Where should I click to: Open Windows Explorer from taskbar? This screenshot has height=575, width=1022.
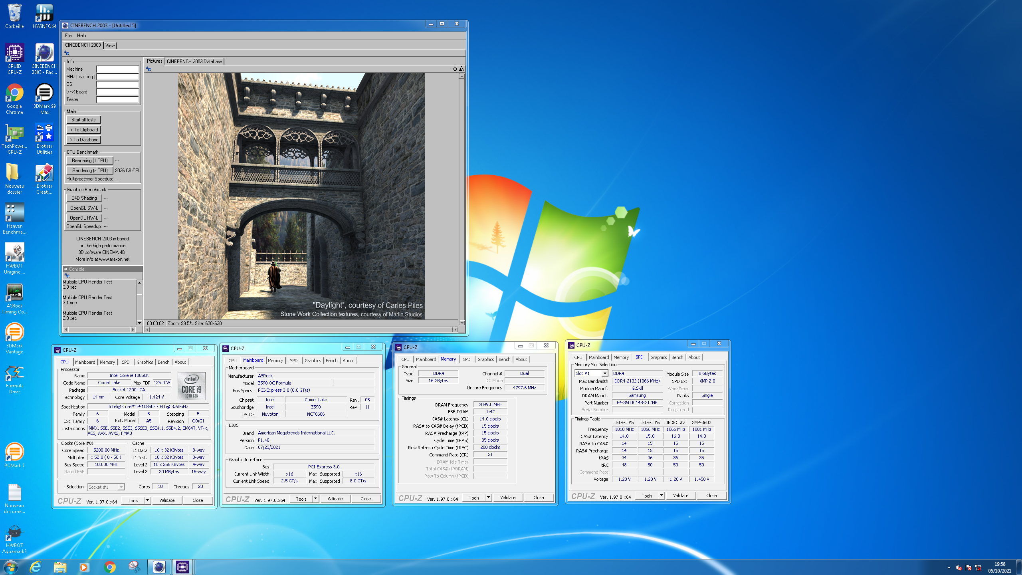pos(60,567)
